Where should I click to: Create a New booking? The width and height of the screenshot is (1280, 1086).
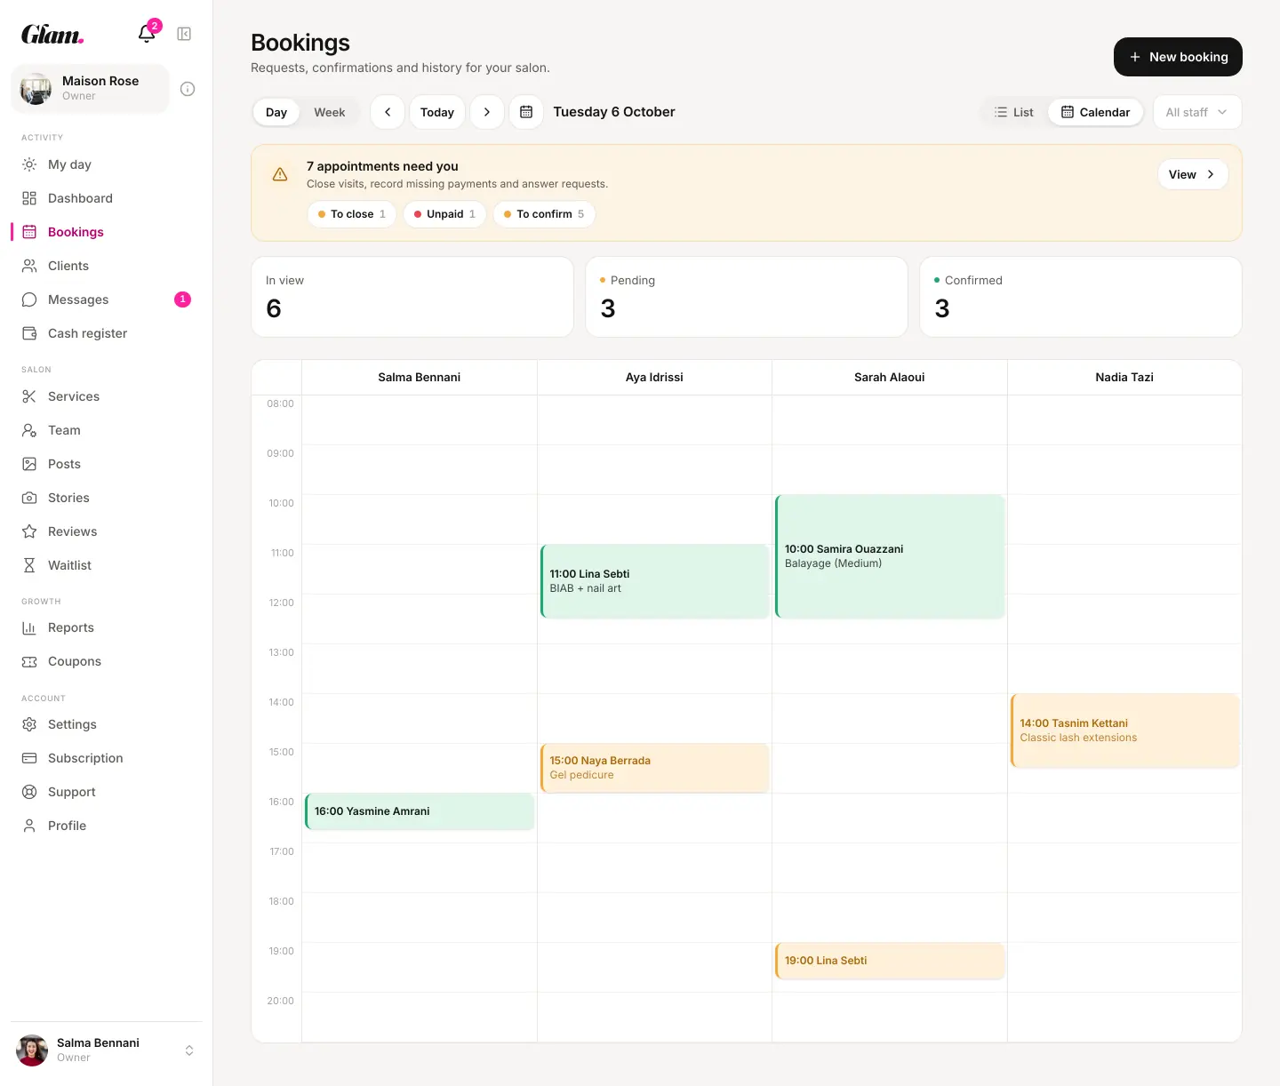tap(1178, 57)
